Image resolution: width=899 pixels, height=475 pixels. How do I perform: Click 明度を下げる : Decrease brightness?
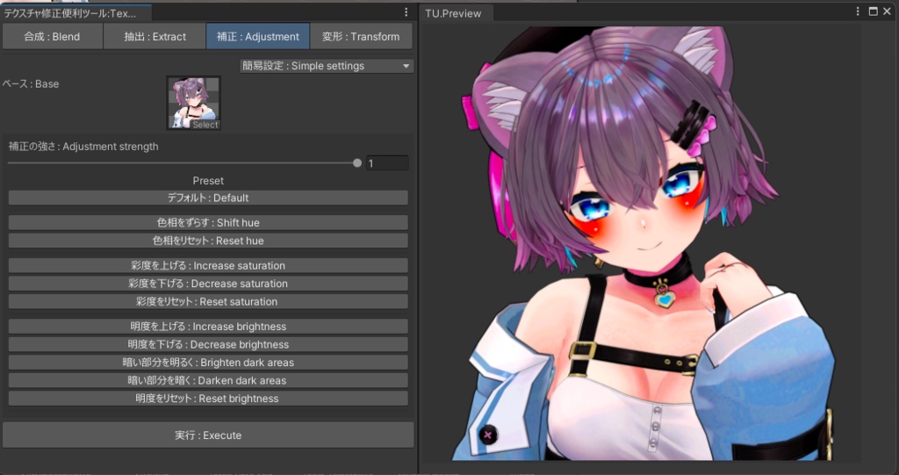(208, 345)
